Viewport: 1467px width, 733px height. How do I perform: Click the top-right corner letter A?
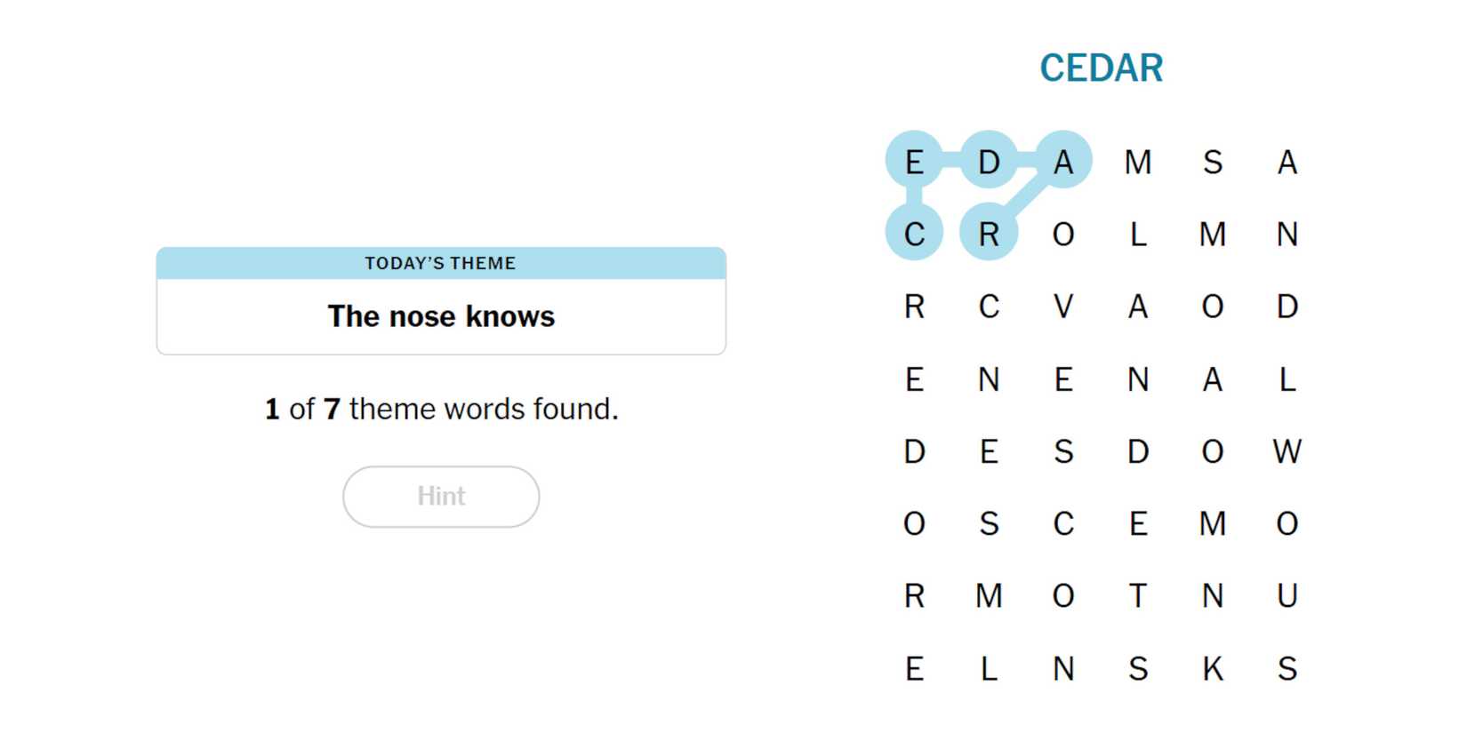pyautogui.click(x=1287, y=162)
